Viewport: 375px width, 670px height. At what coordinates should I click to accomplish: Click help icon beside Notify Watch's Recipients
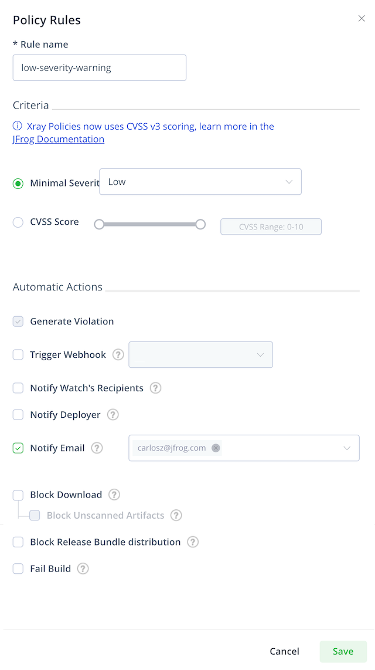point(156,388)
